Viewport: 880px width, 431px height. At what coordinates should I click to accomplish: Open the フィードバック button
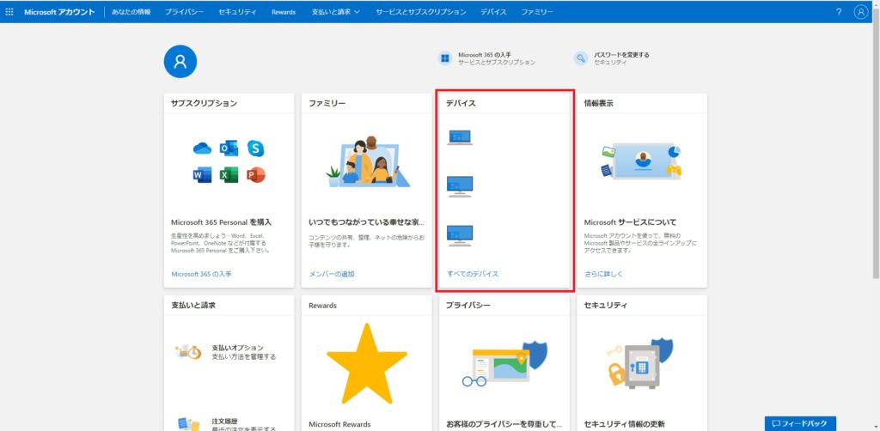click(800, 424)
